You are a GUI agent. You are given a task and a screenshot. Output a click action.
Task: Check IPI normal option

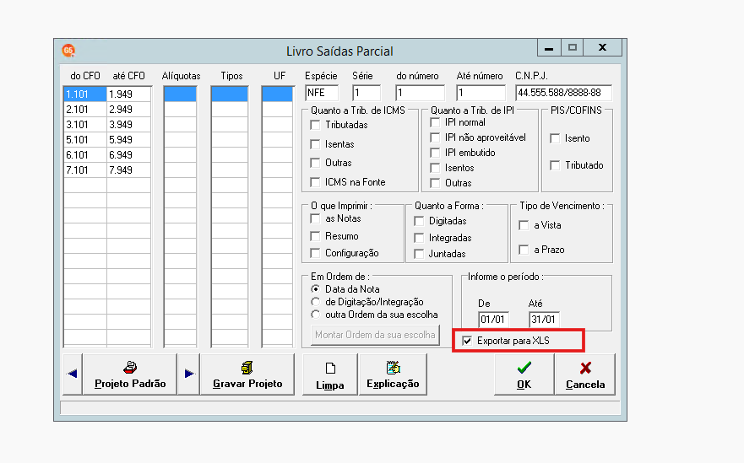click(x=435, y=122)
